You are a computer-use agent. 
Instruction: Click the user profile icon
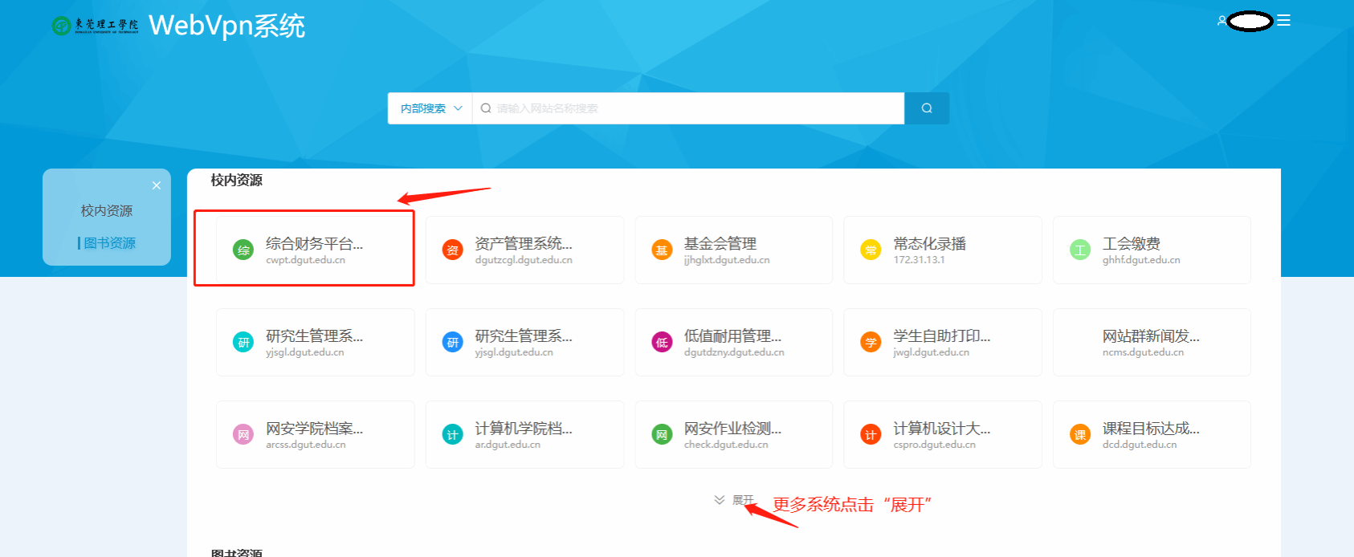coord(1221,21)
